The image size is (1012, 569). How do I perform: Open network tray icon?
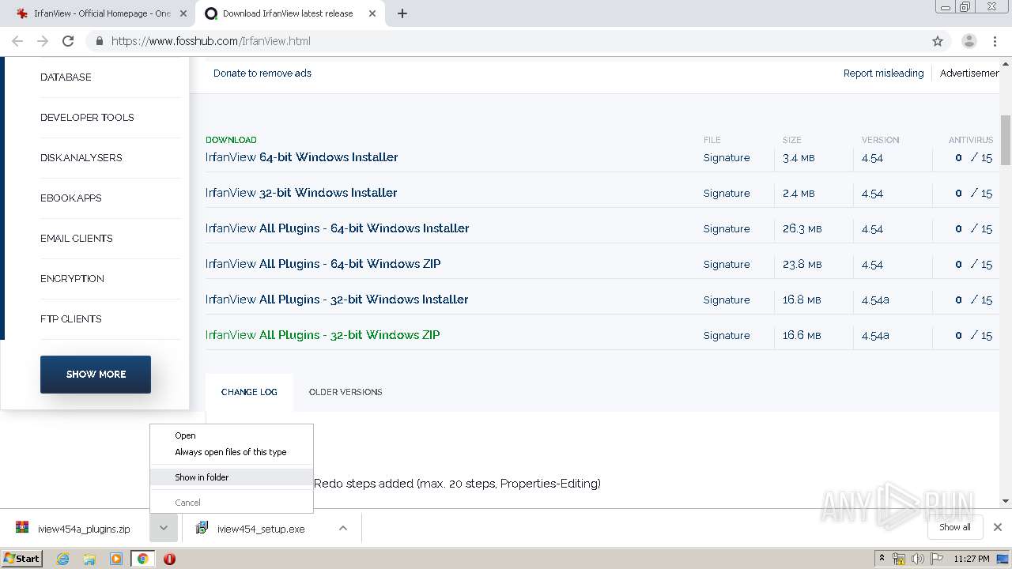pos(899,559)
